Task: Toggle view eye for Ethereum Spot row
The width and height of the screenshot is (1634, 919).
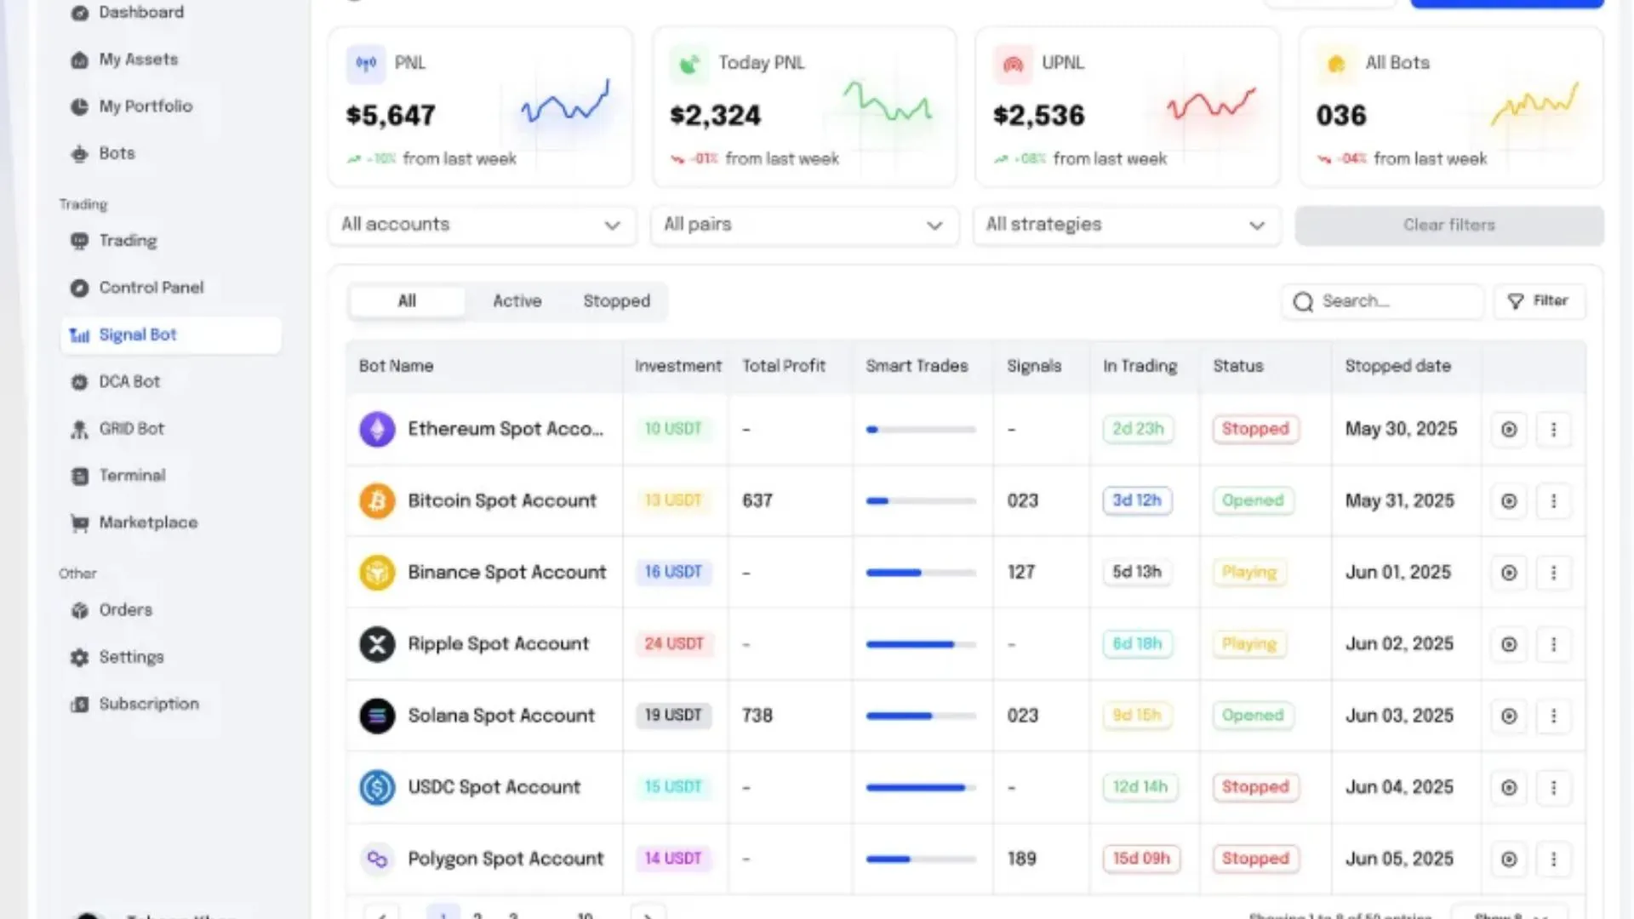Action: coord(1509,430)
